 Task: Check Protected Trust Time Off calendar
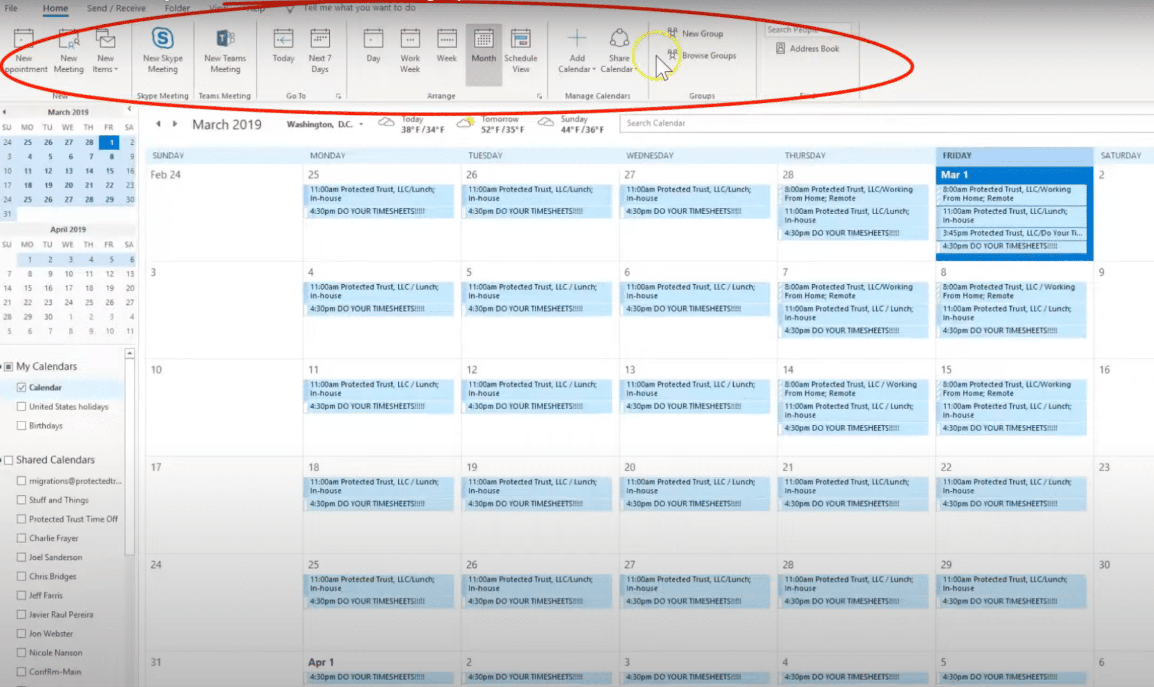tap(21, 519)
